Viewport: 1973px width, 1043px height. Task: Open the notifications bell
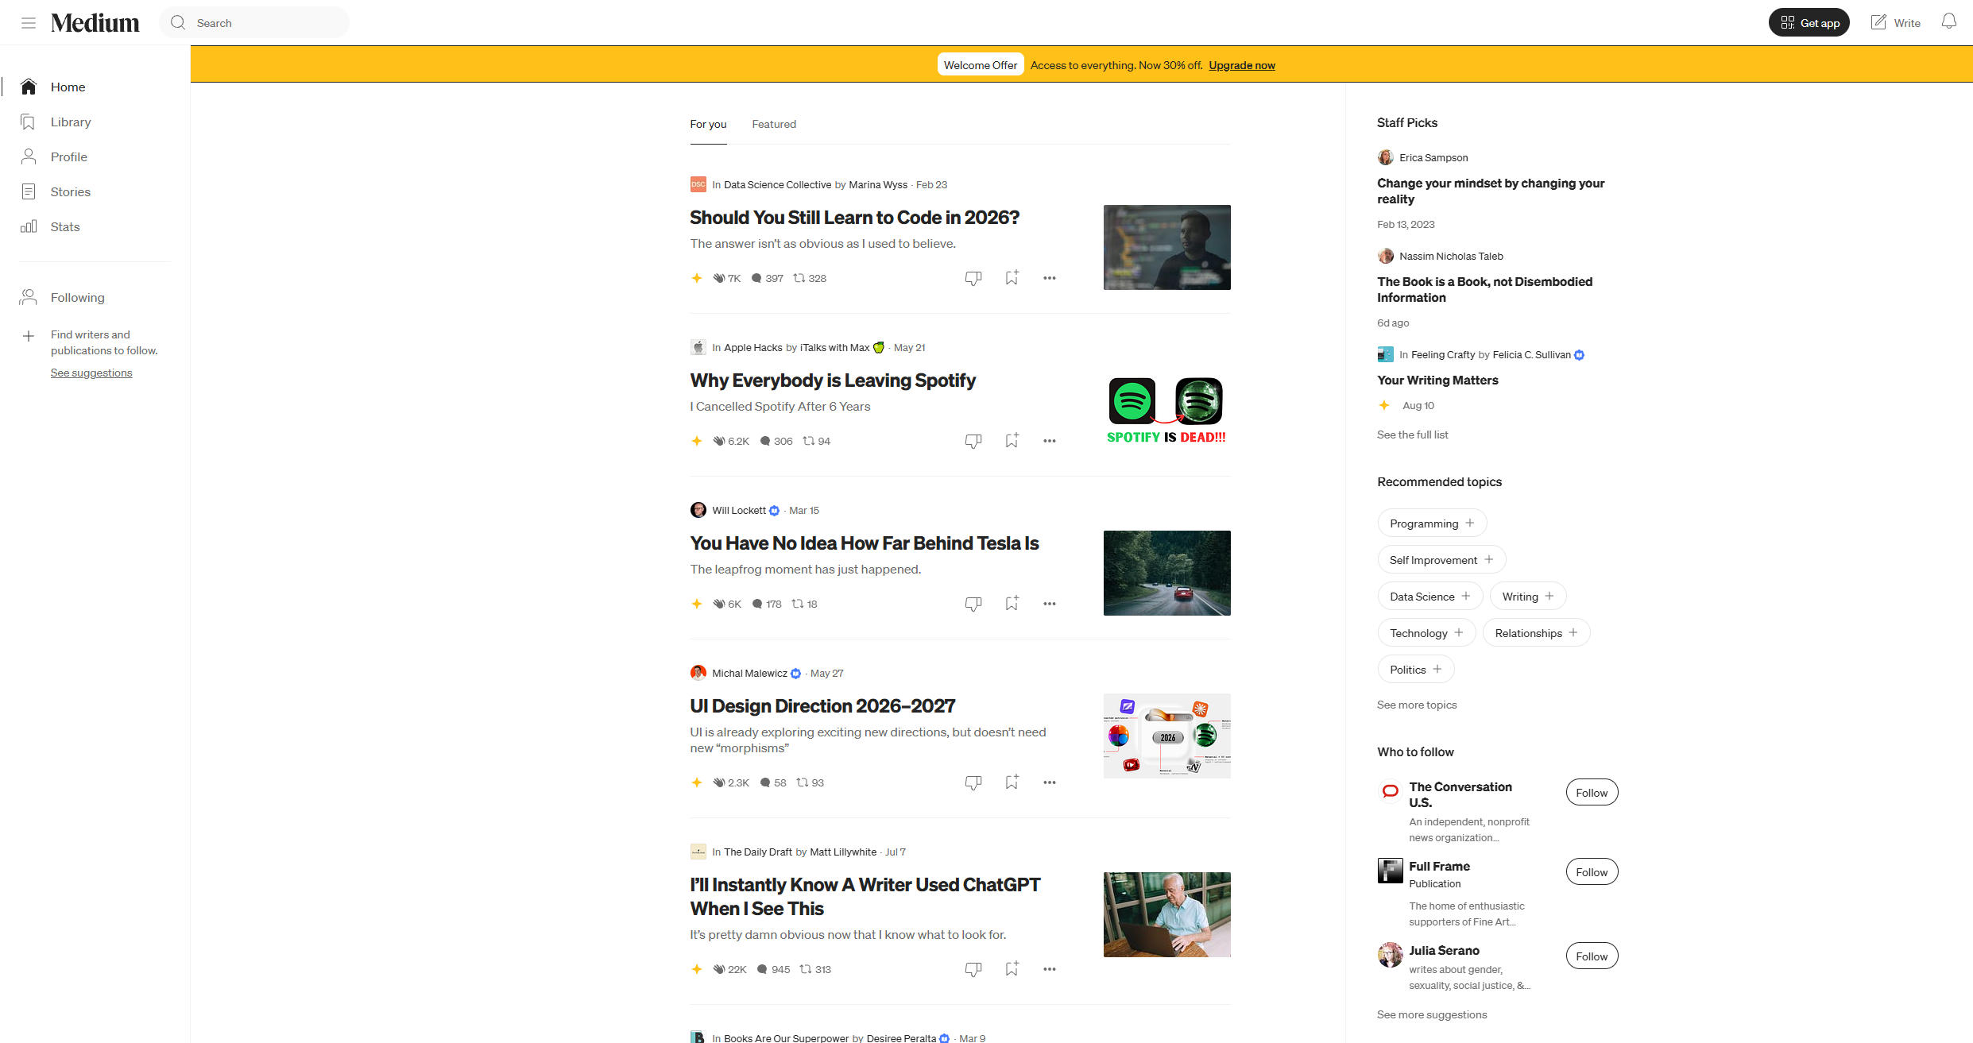pos(1948,21)
